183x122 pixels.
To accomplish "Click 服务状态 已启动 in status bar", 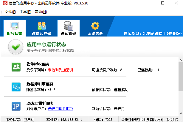I will point(20,120).
